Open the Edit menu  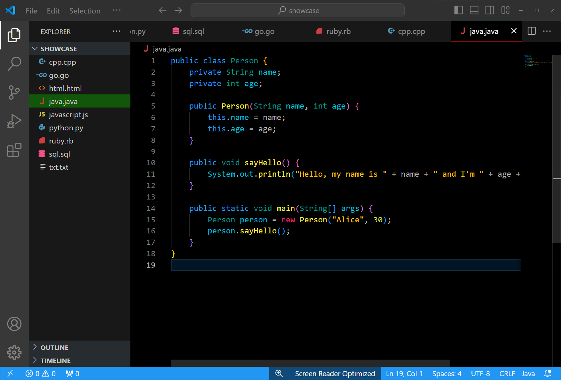[53, 11]
